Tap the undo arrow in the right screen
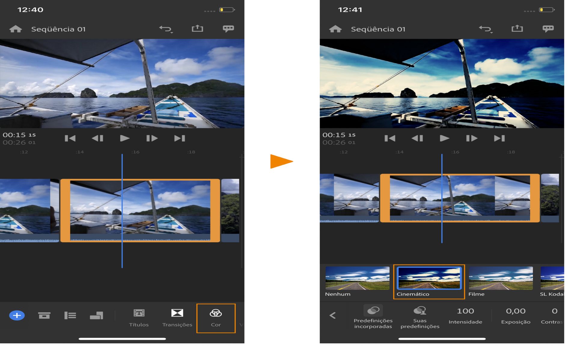This screenshot has height=352, width=577. [x=485, y=29]
